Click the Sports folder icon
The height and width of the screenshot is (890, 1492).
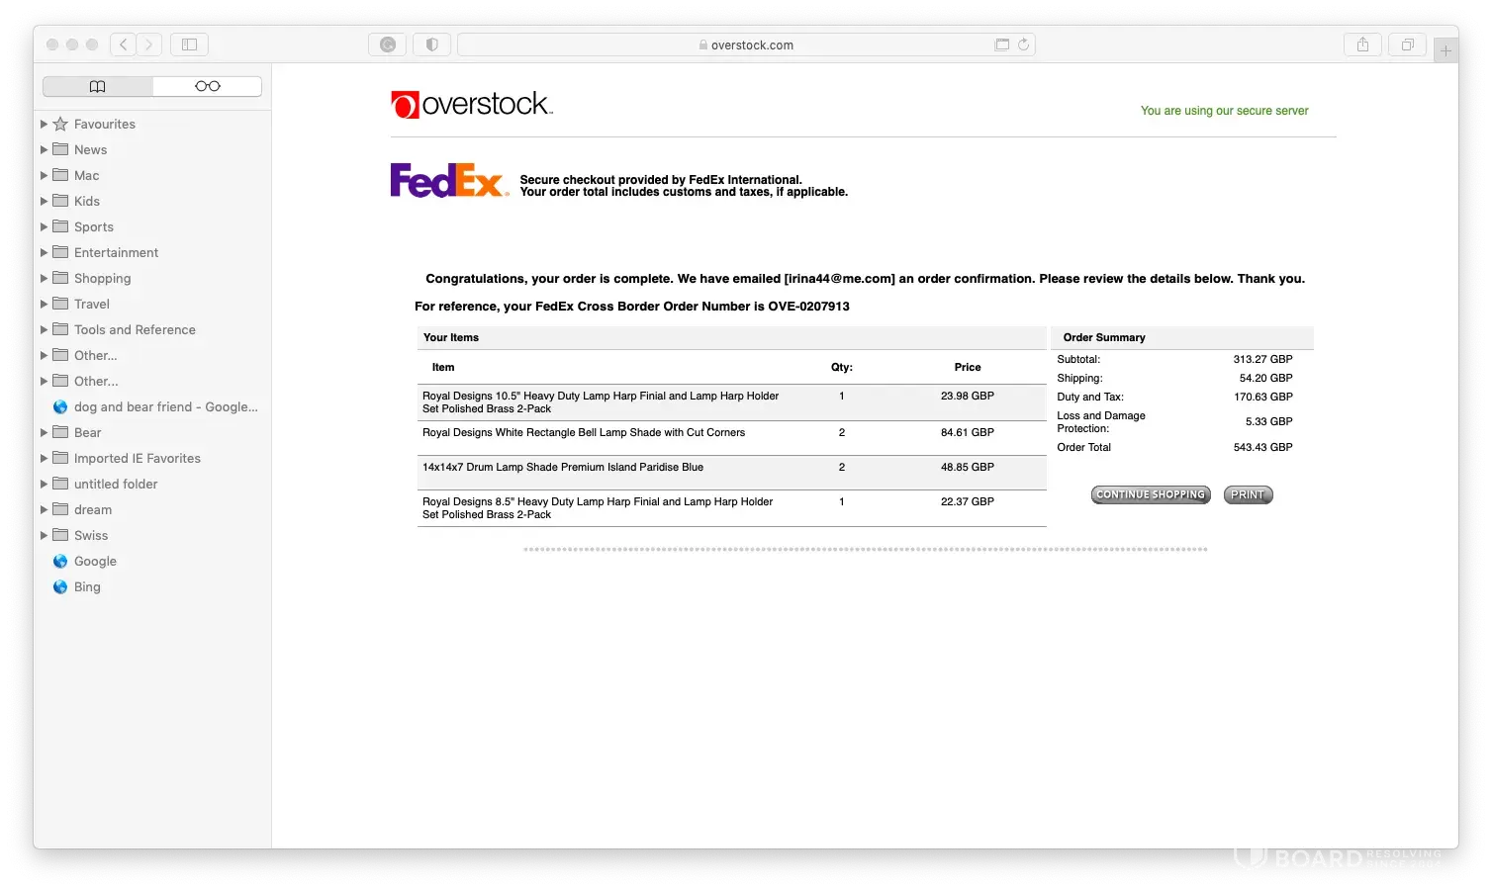point(60,226)
